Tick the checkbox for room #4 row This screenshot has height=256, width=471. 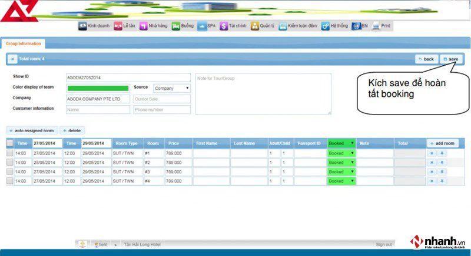point(9,181)
